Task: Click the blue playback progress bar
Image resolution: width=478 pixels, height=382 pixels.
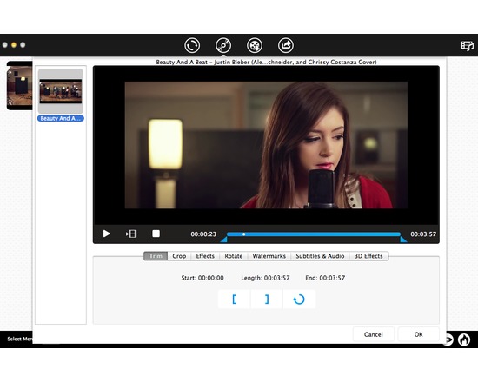Action: (314, 234)
